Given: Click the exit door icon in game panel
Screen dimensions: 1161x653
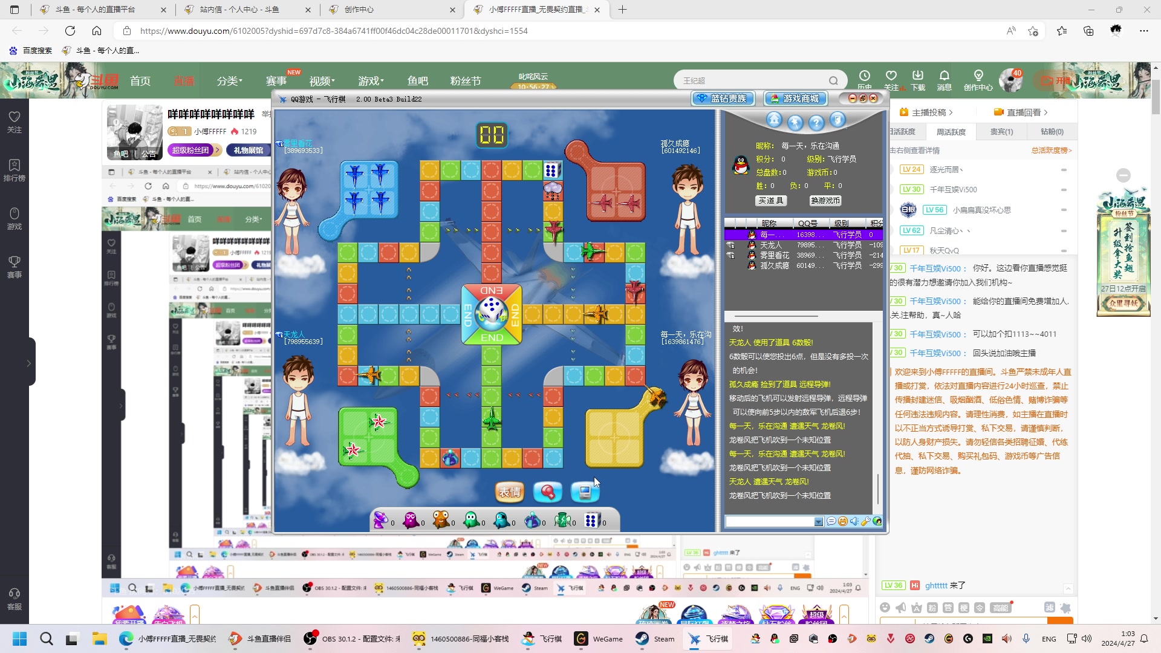Looking at the screenshot, I should click(837, 120).
